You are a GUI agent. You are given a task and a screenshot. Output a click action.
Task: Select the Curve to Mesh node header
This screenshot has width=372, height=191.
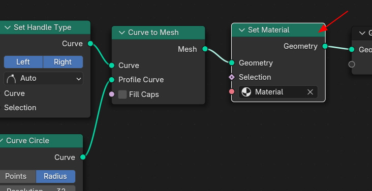tap(159, 33)
